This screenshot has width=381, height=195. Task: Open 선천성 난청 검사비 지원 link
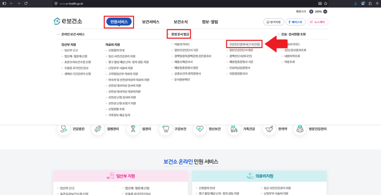(122, 97)
